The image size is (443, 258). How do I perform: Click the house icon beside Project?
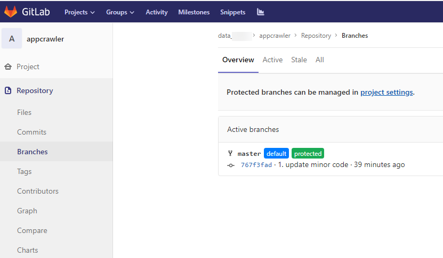8,66
